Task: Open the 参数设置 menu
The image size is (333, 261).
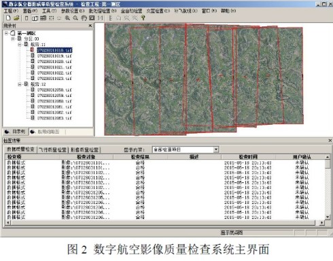Action: click(73, 11)
